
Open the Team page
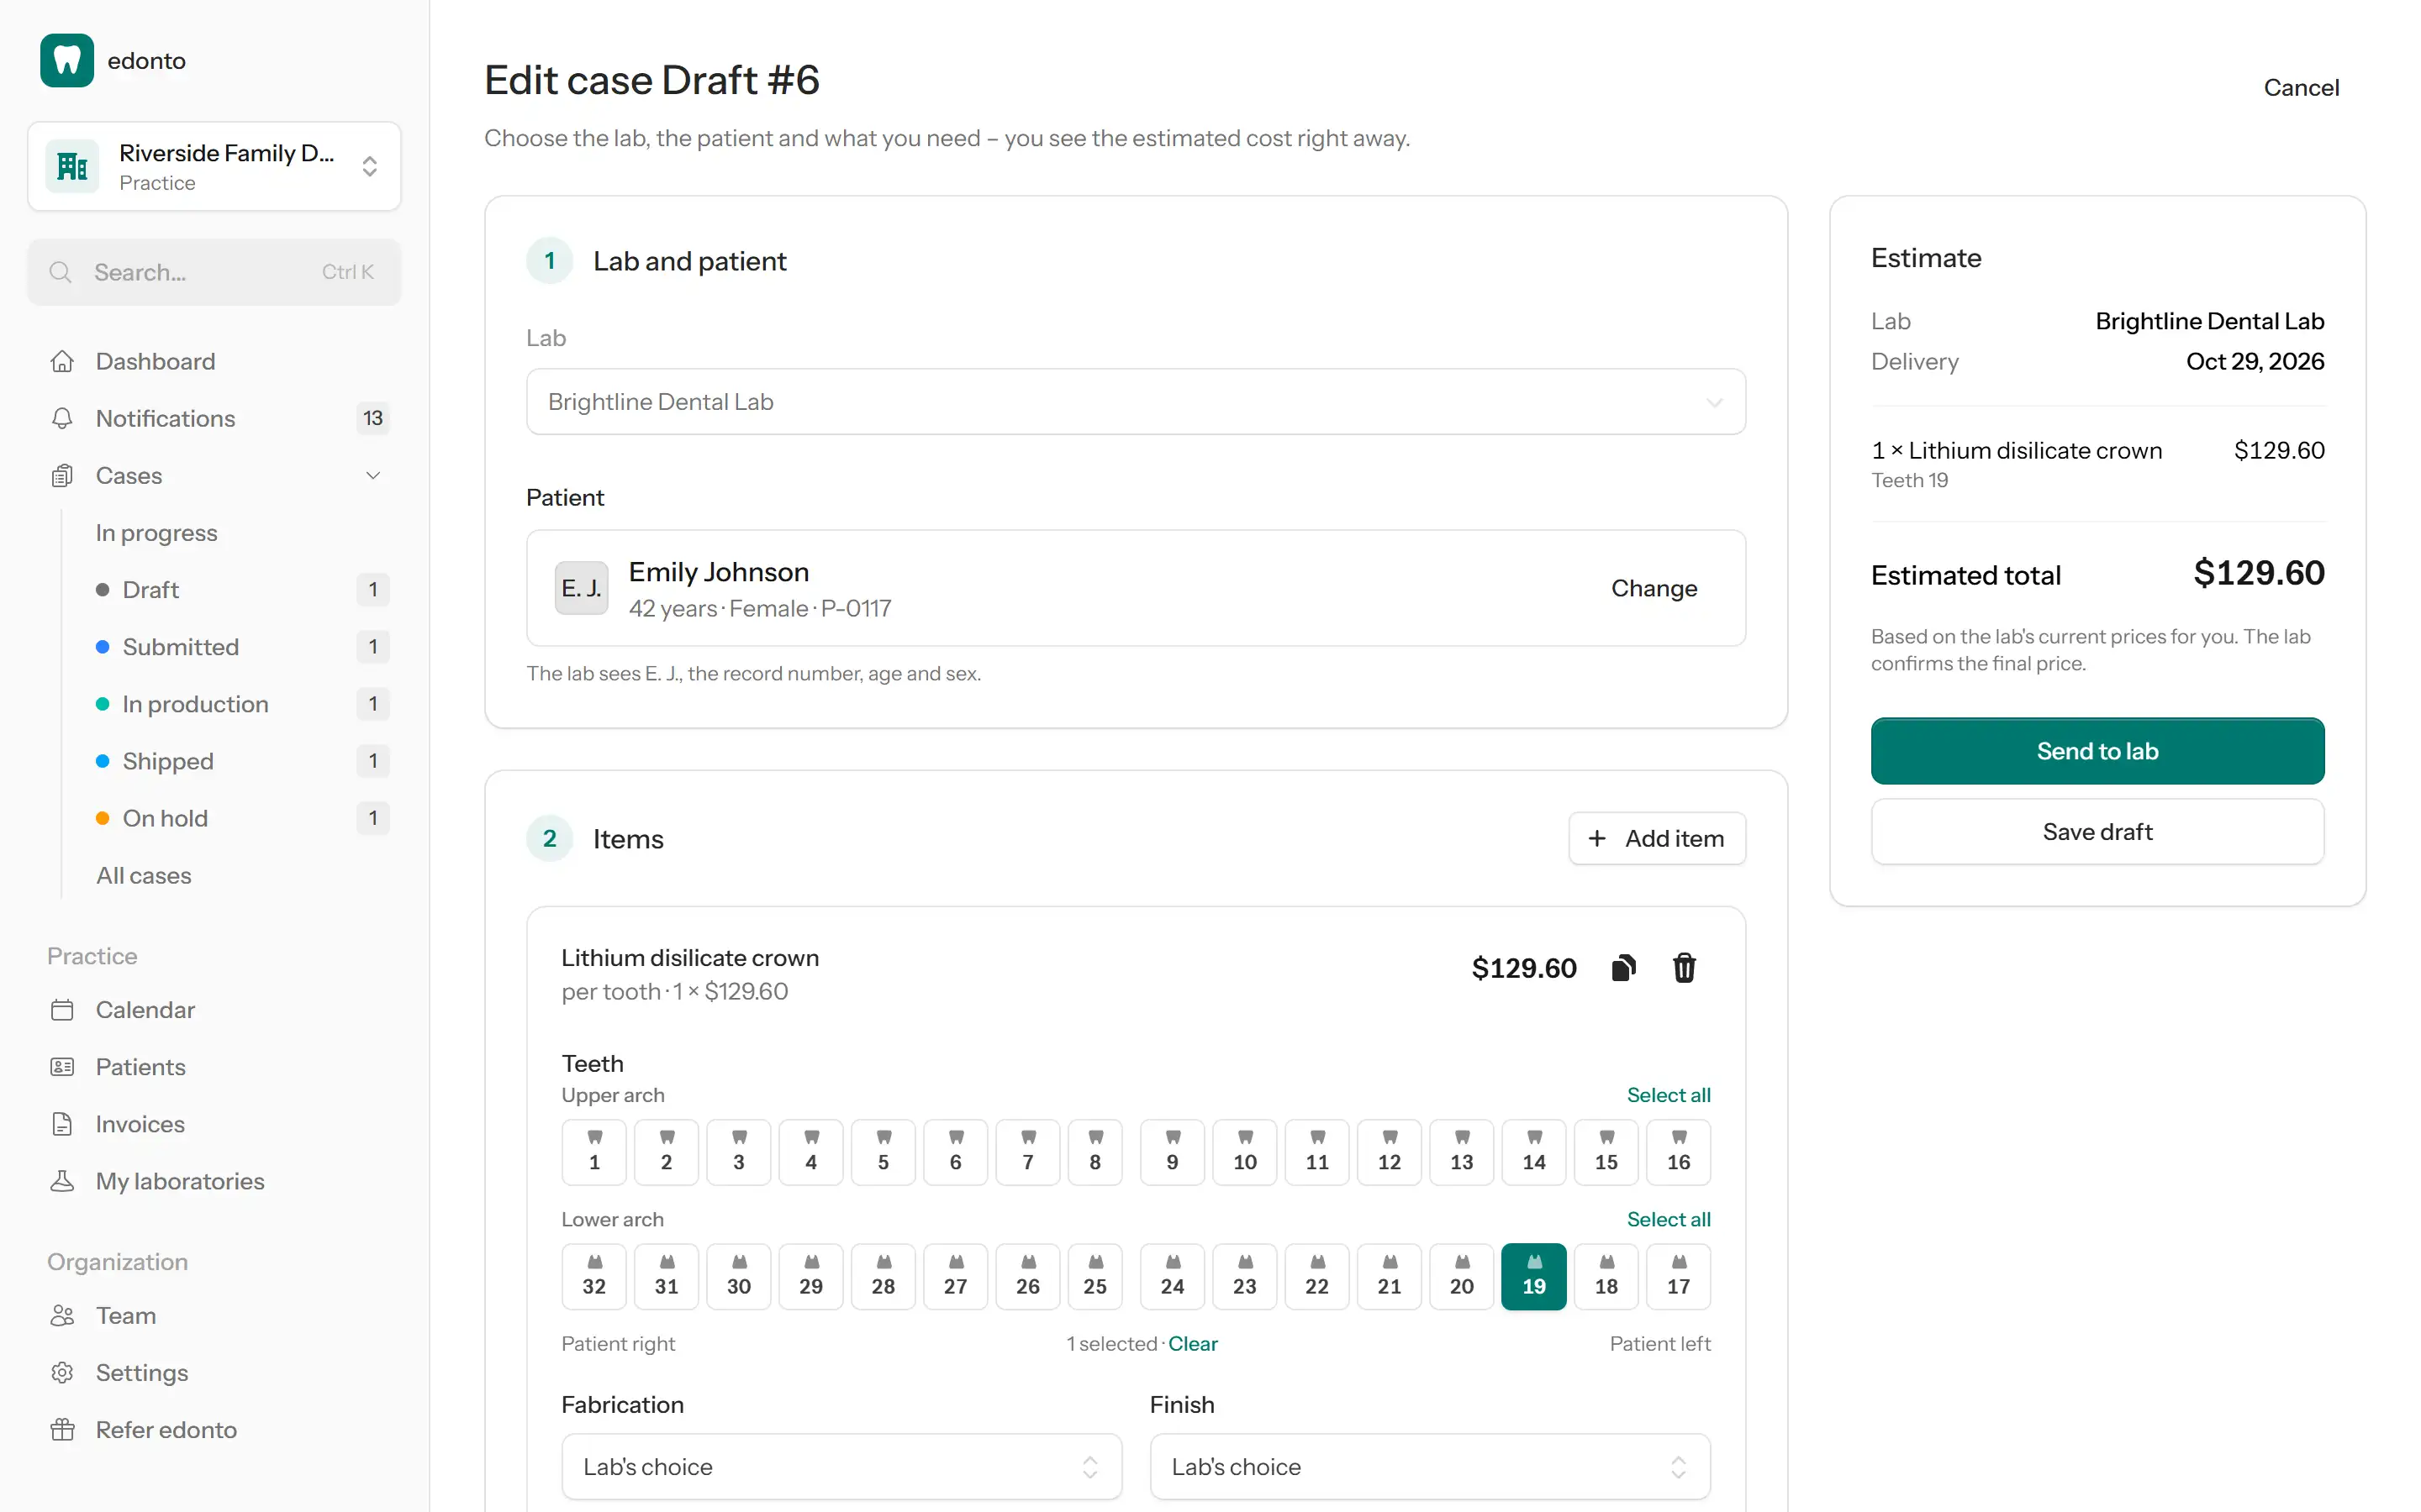coord(214,1315)
